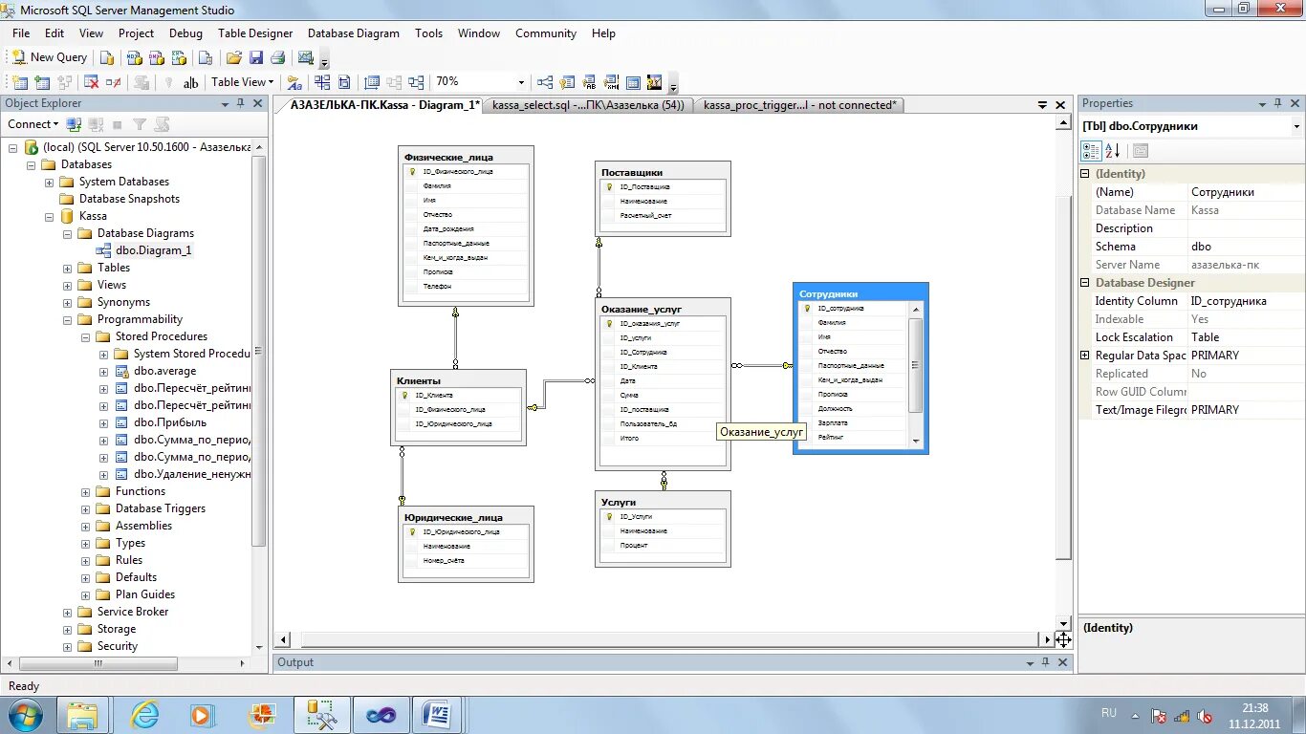Viewport: 1306px width, 734px height.
Task: Click the New Text Annotation 'a|b' icon
Action: pyautogui.click(x=190, y=82)
